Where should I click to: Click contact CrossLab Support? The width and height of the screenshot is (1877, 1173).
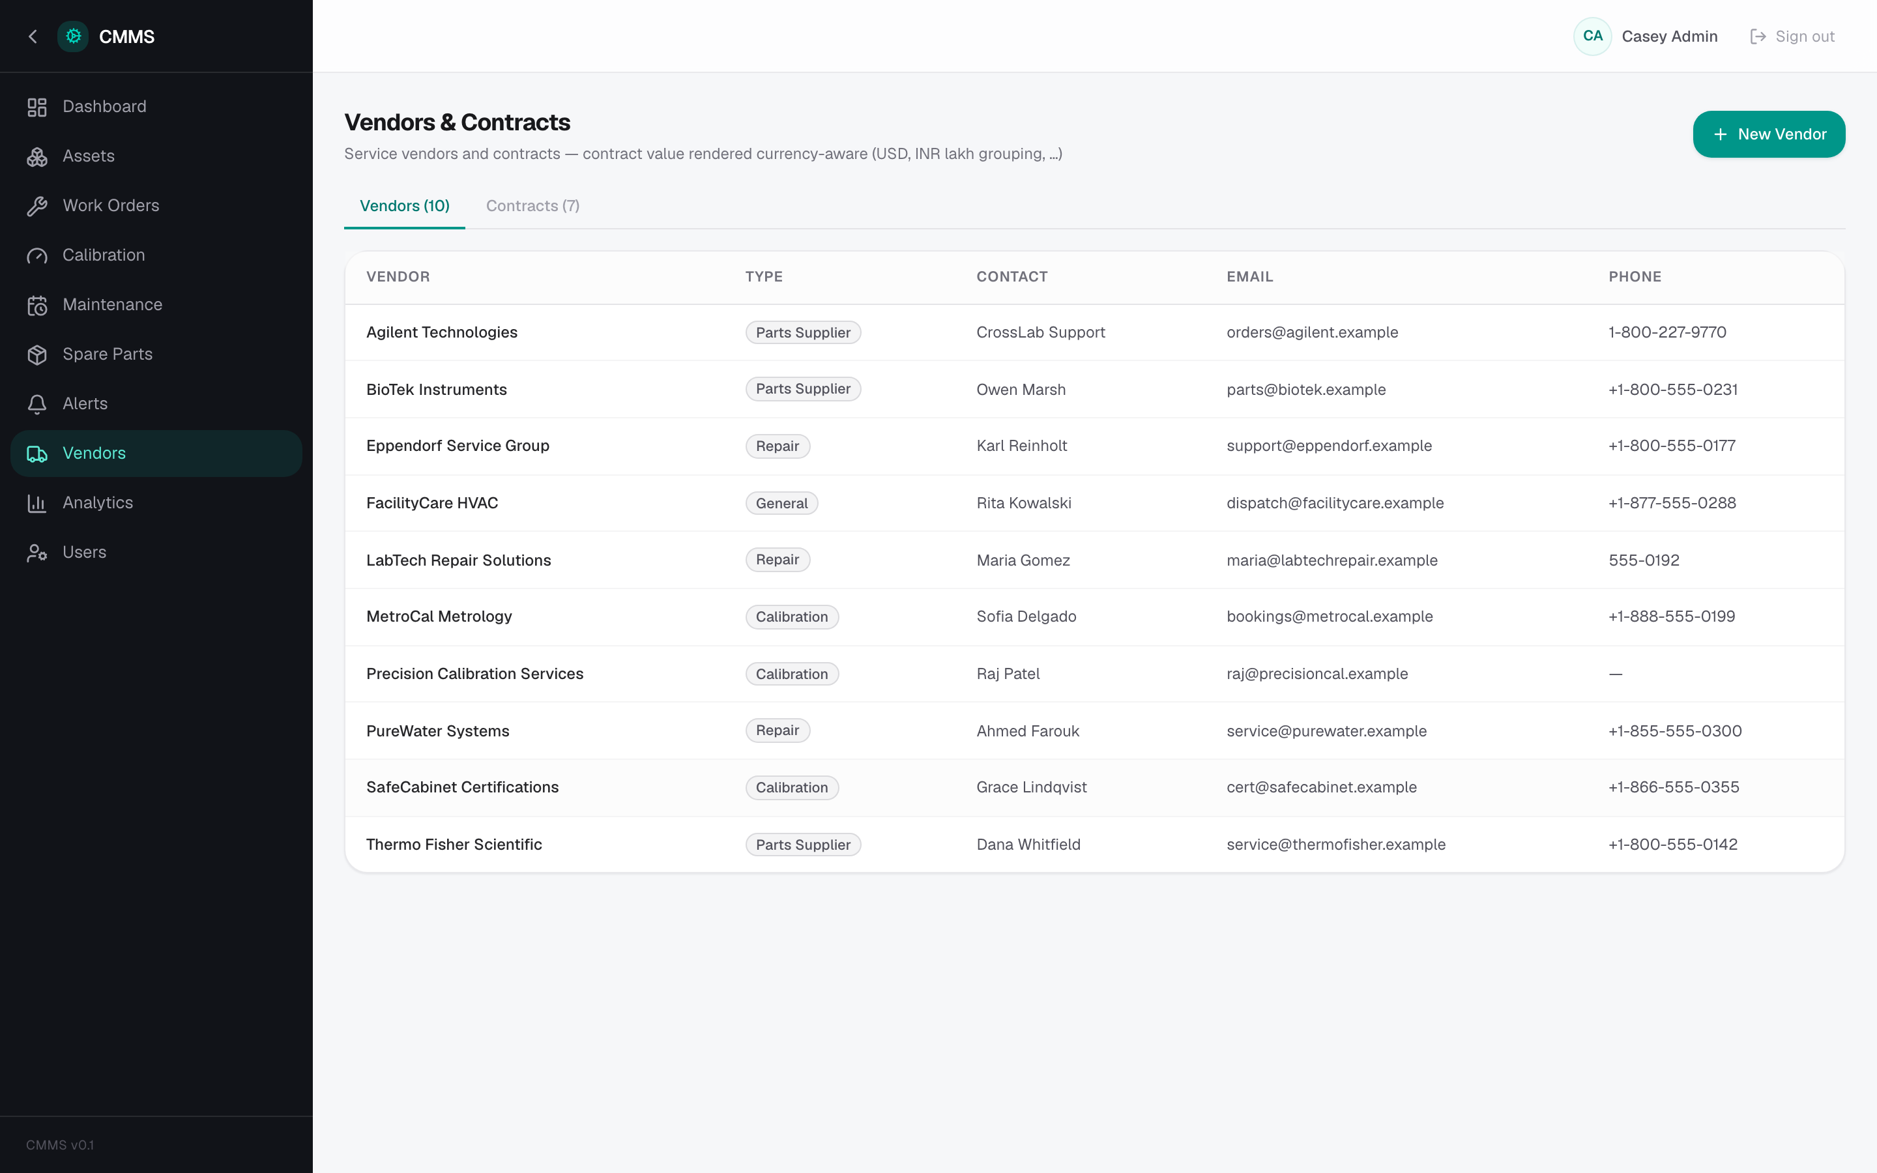tap(1040, 333)
